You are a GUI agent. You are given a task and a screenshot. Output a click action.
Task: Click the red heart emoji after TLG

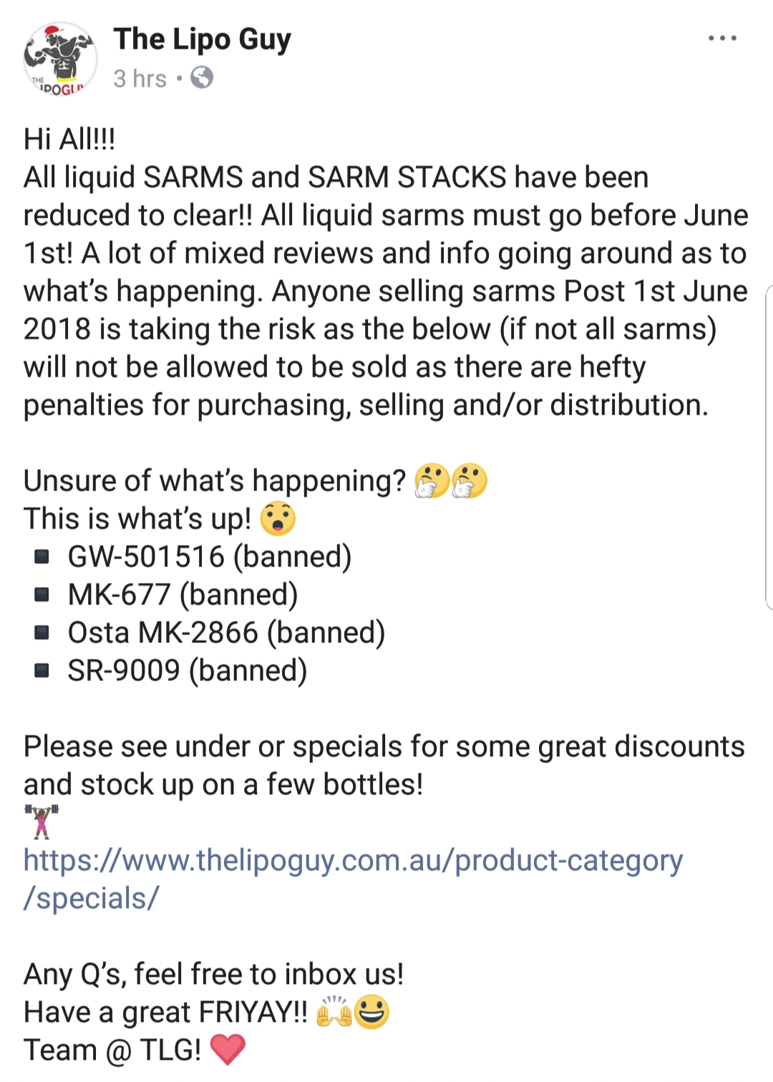(228, 1050)
